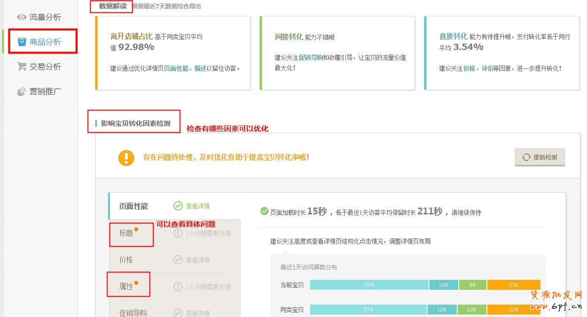Image resolution: width=587 pixels, height=317 pixels.
Task: Click the 营销推广 sidebar icon
Action: pyautogui.click(x=22, y=91)
